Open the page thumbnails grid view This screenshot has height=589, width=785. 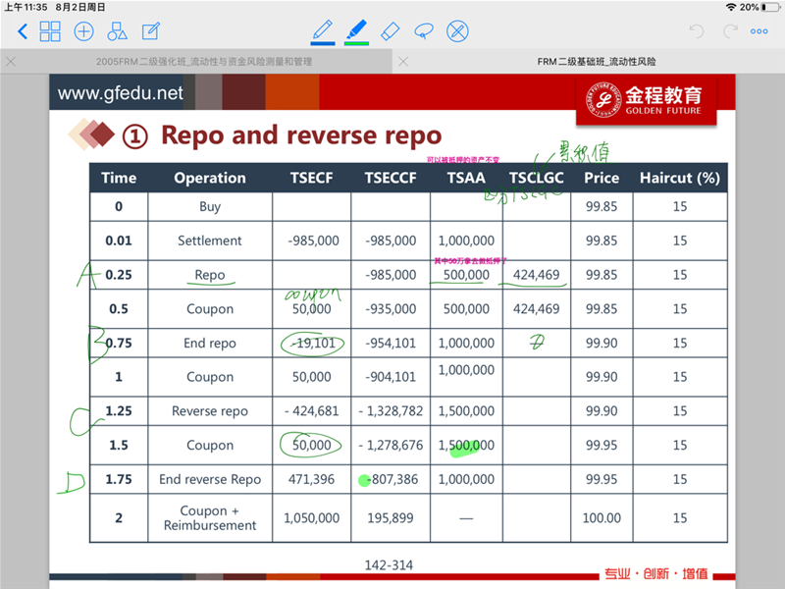pos(50,31)
